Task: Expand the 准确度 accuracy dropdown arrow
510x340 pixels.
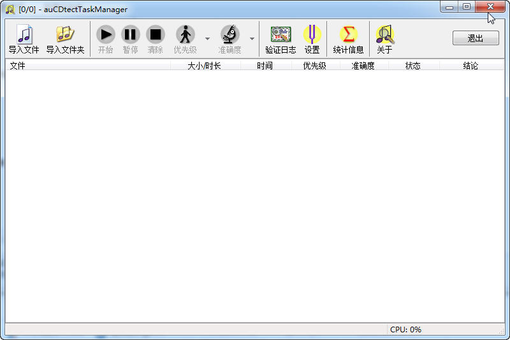Action: [x=252, y=39]
